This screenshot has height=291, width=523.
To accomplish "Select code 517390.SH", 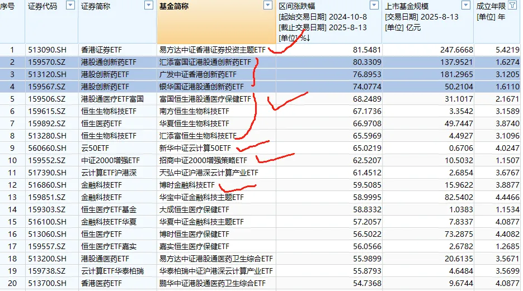I will [x=47, y=173].
